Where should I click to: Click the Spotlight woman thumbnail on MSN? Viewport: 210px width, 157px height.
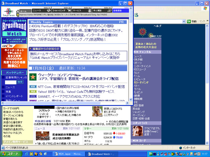coord(138,131)
